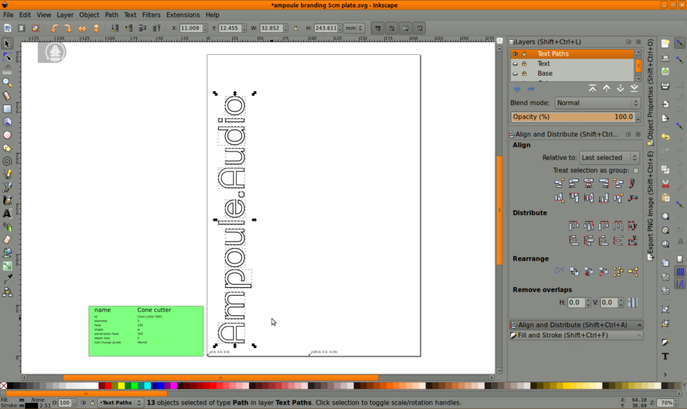The image size is (687, 409).
Task: Open Export PNG Image side tab
Action: point(650,207)
